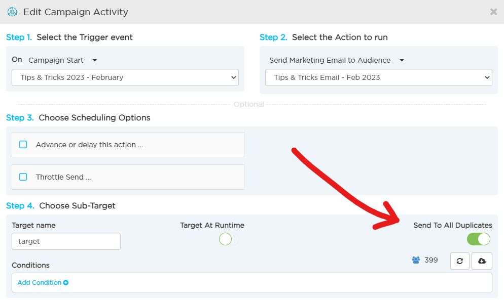Turn off Send To All Duplicates toggle

coord(479,239)
